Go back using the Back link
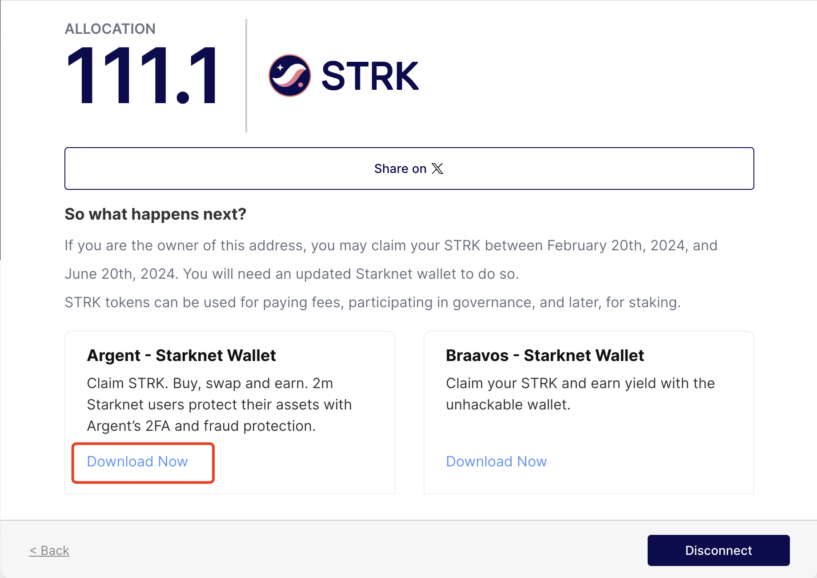 click(x=49, y=550)
